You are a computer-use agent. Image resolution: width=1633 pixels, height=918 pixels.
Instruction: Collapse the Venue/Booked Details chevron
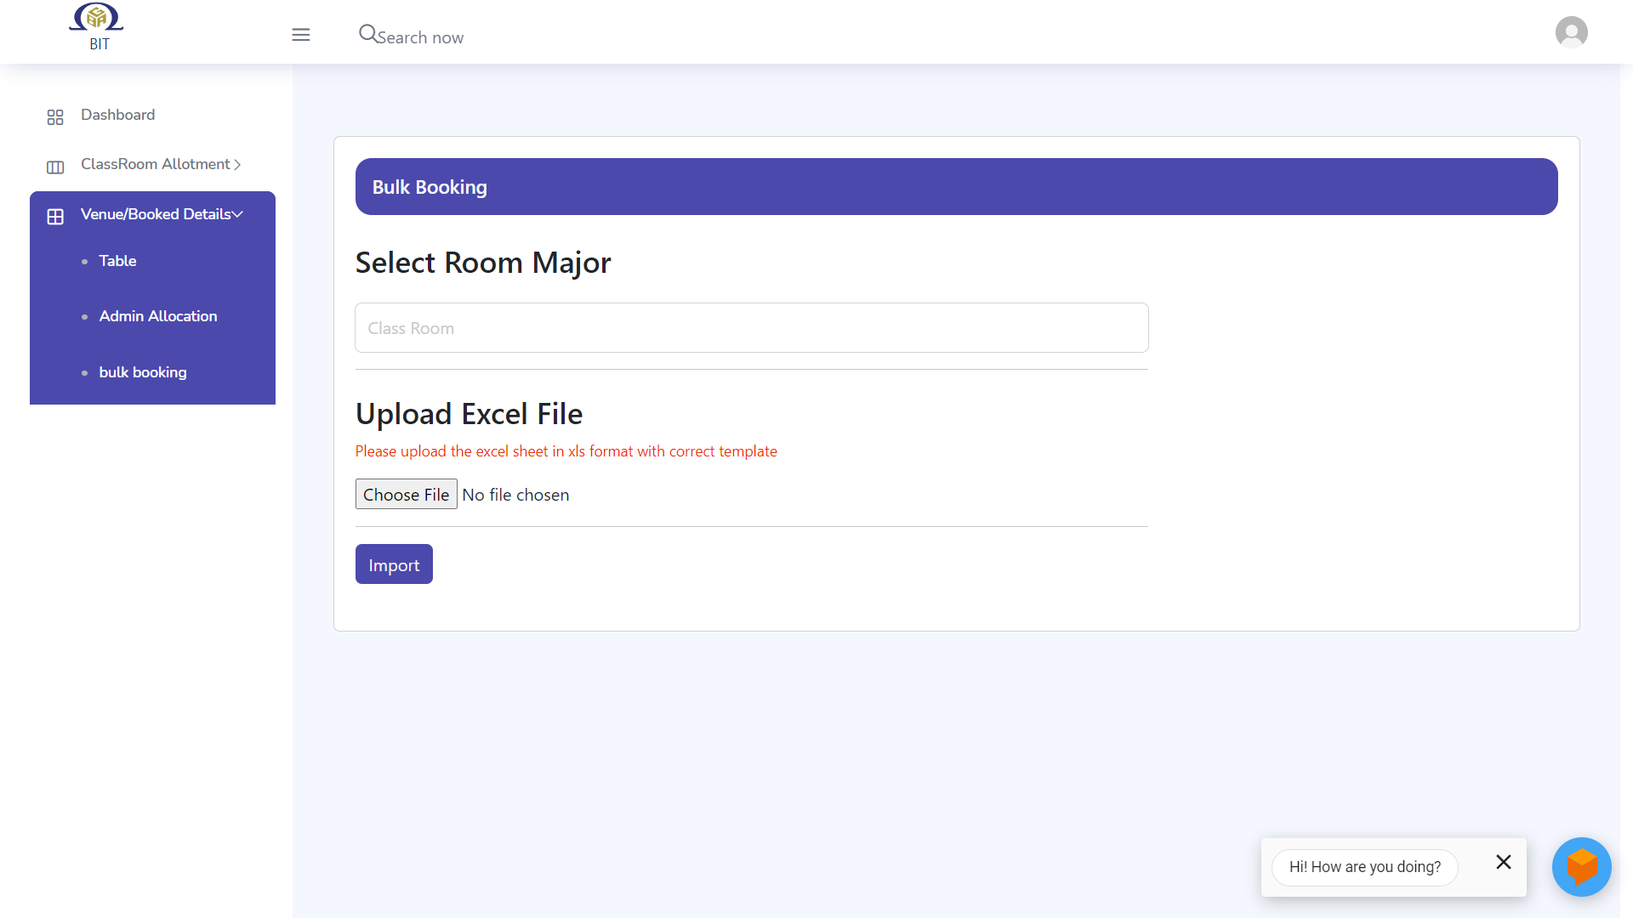tap(238, 214)
